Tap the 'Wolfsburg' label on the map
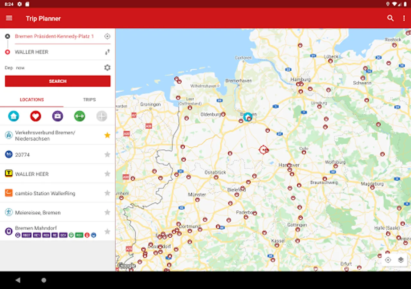The width and height of the screenshot is (411, 289). coord(335,162)
